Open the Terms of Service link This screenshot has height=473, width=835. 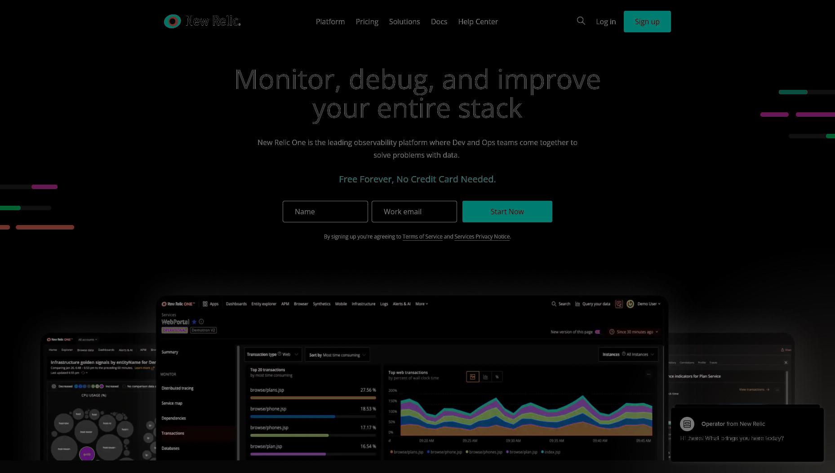tap(422, 237)
